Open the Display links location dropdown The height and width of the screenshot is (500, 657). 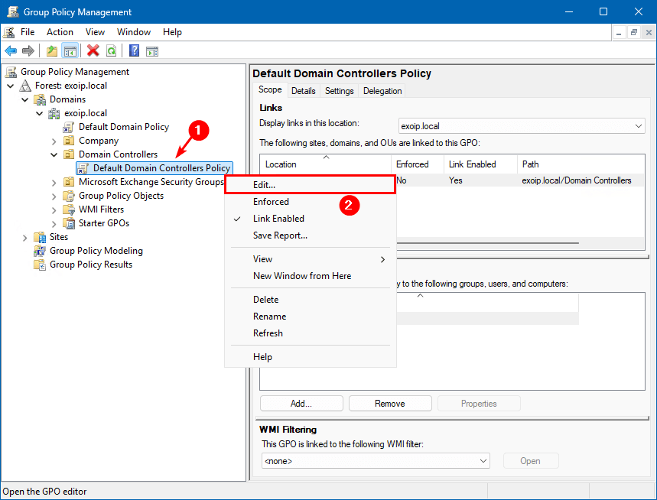522,126
